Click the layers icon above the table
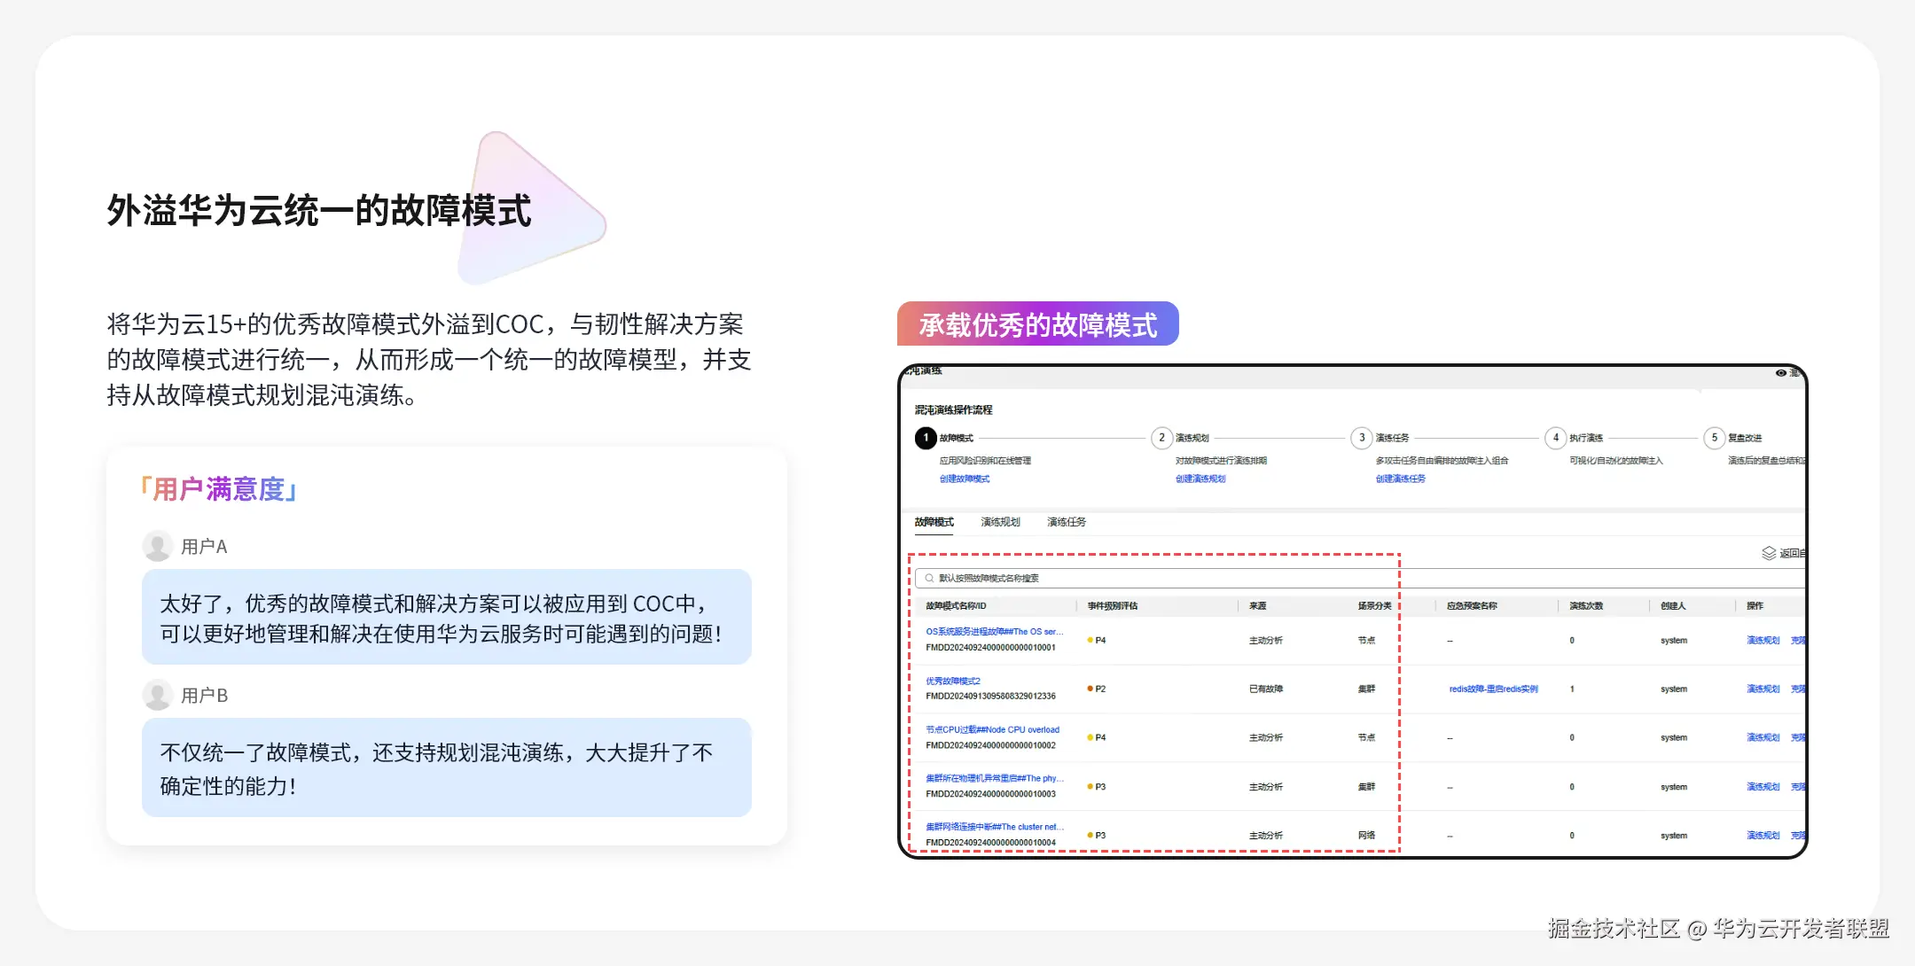Image resolution: width=1915 pixels, height=966 pixels. point(1769,553)
